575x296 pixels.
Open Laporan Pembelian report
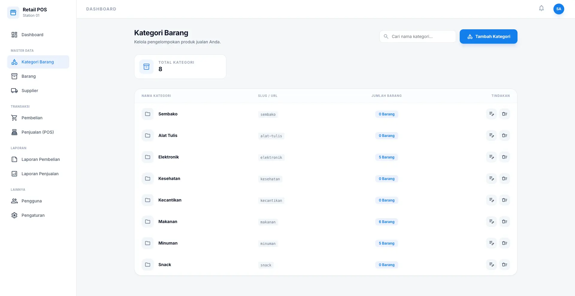click(x=40, y=159)
